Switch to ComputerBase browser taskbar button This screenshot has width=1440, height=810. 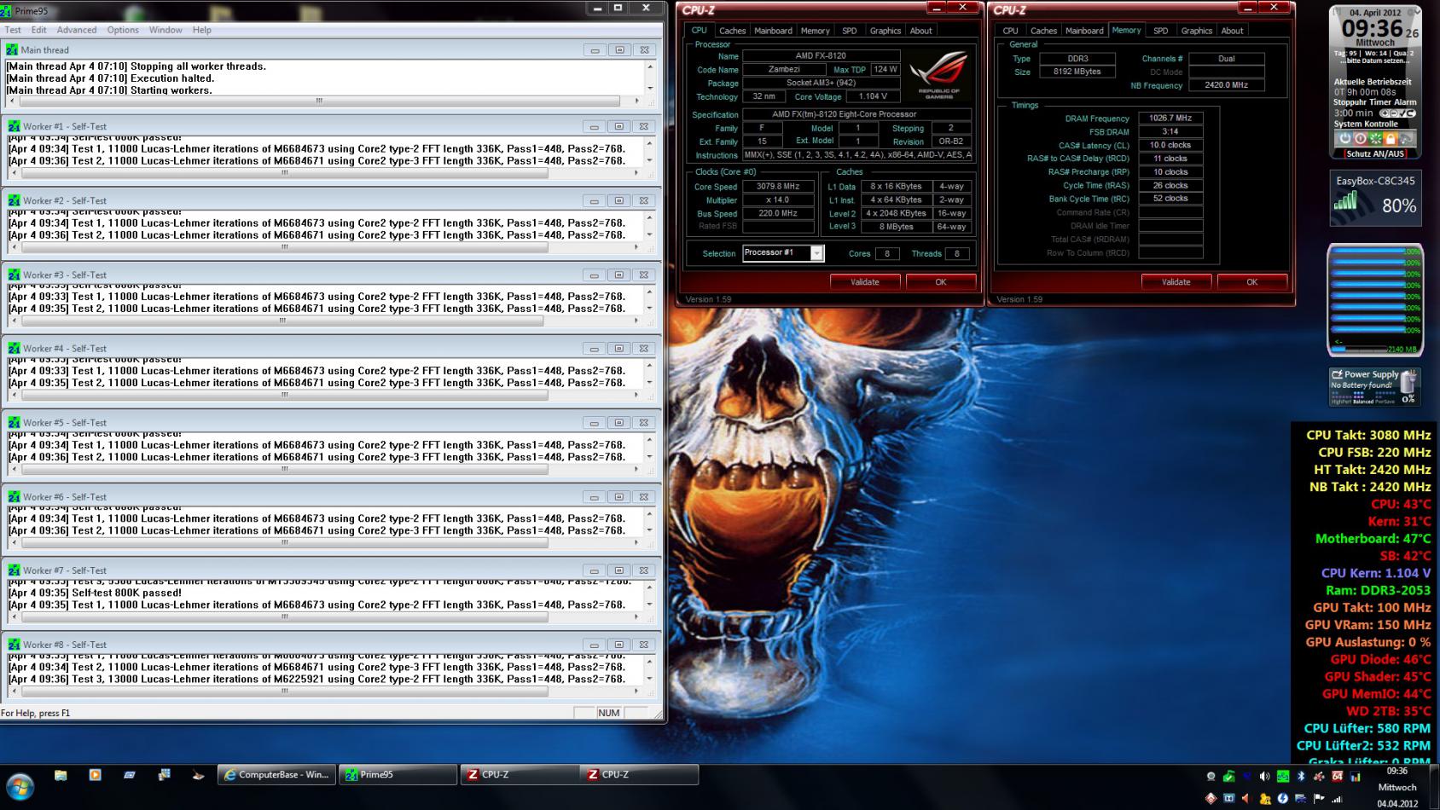point(276,775)
